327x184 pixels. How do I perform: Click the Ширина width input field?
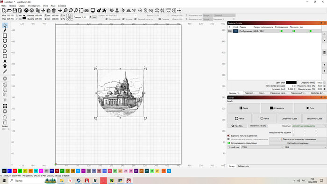click(39, 15)
